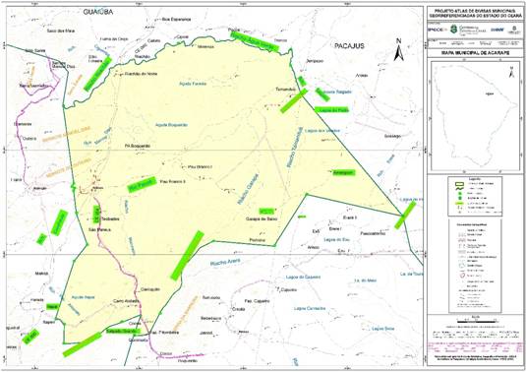Select the yellow municipal area legend swatch
526x372 pixels.
(x=459, y=184)
